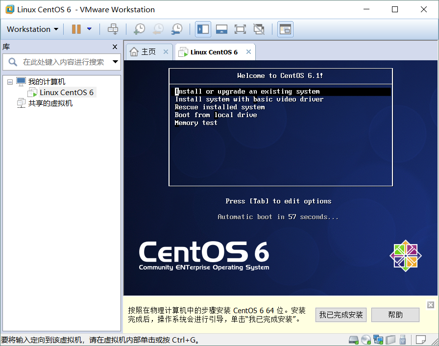Send Ctrl+Alt+Del to the virtual machine
The width and height of the screenshot is (439, 346).
pyautogui.click(x=113, y=29)
